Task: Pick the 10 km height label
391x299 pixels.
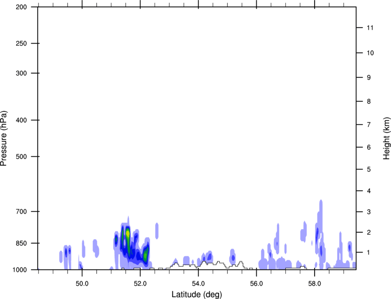Action: click(370, 53)
